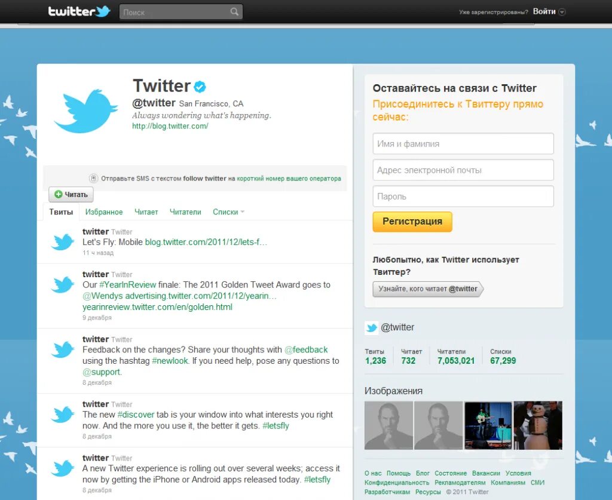The width and height of the screenshot is (612, 500).
Task: Open the Ресурсы footer link
Action: [428, 492]
